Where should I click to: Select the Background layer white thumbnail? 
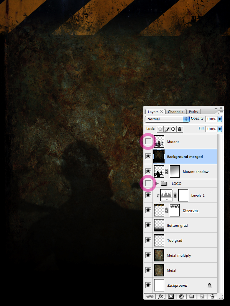click(x=159, y=285)
